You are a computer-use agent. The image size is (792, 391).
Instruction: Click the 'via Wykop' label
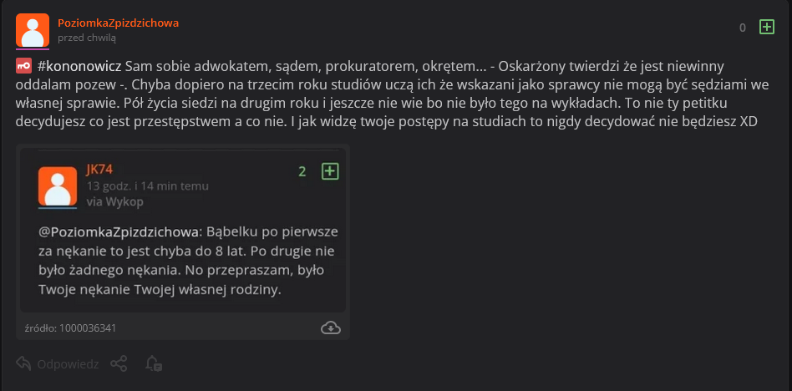(x=114, y=201)
